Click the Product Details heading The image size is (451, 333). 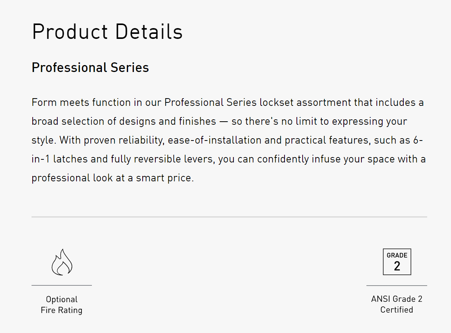[x=107, y=32]
